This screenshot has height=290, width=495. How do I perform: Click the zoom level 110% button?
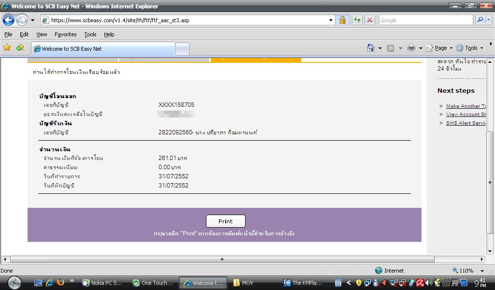[x=463, y=271]
